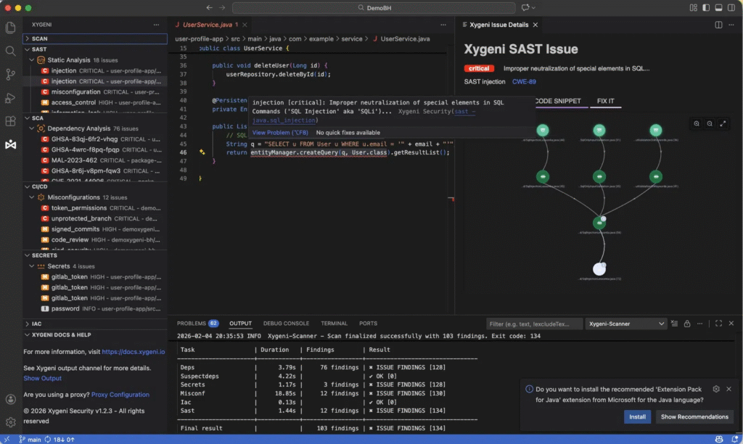743x444 pixels.
Task: Open the Source Control view icon
Action: coord(10,74)
